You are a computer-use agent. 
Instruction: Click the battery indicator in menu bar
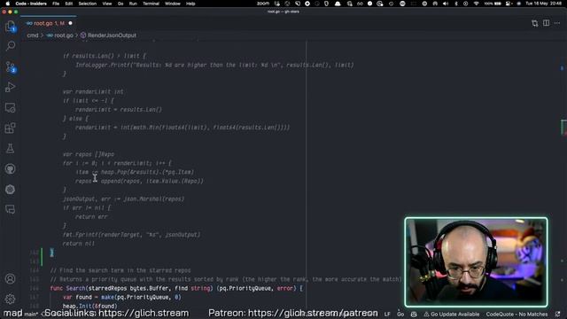pos(493,4)
